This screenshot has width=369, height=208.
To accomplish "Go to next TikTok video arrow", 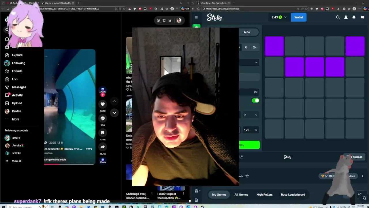I will [114, 113].
